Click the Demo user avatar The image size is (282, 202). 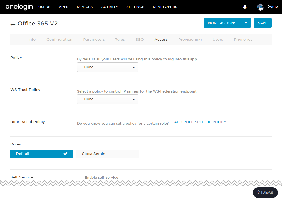(x=260, y=7)
